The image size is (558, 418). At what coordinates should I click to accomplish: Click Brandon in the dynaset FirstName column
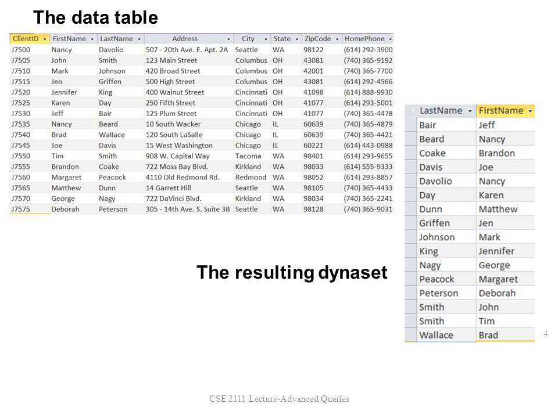(497, 153)
